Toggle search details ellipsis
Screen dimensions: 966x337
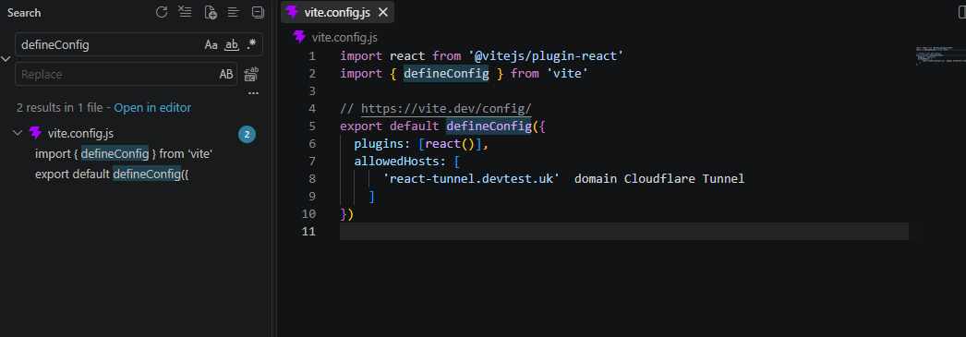253,93
